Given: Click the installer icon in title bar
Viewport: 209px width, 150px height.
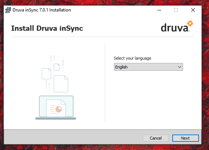Looking at the screenshot, I should 8,10.
